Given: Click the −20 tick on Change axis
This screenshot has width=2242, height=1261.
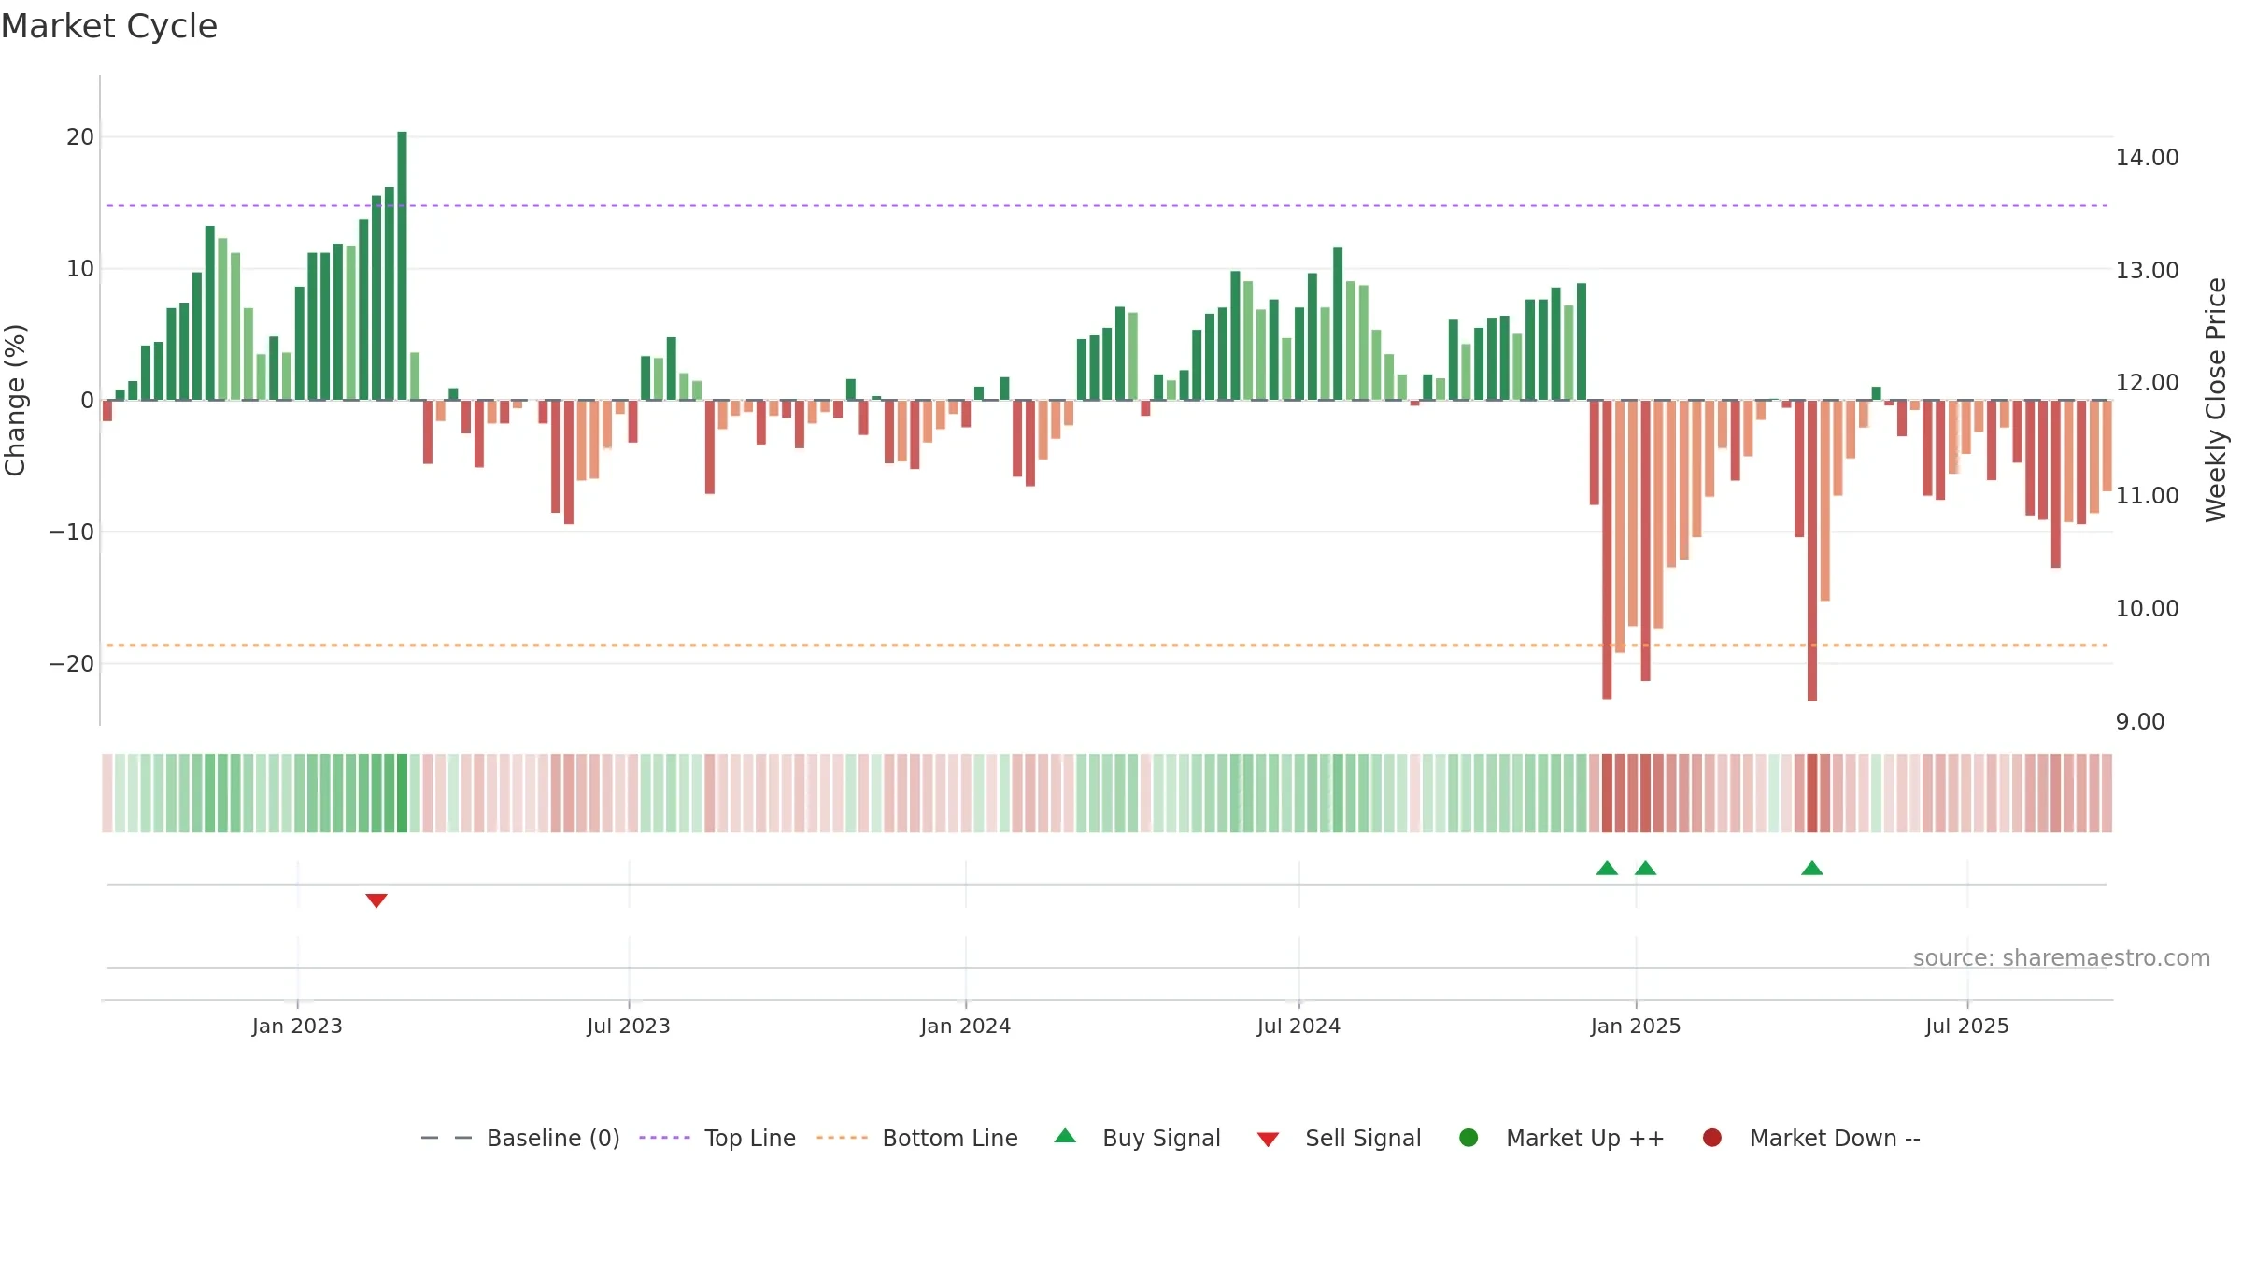Looking at the screenshot, I should click(72, 663).
